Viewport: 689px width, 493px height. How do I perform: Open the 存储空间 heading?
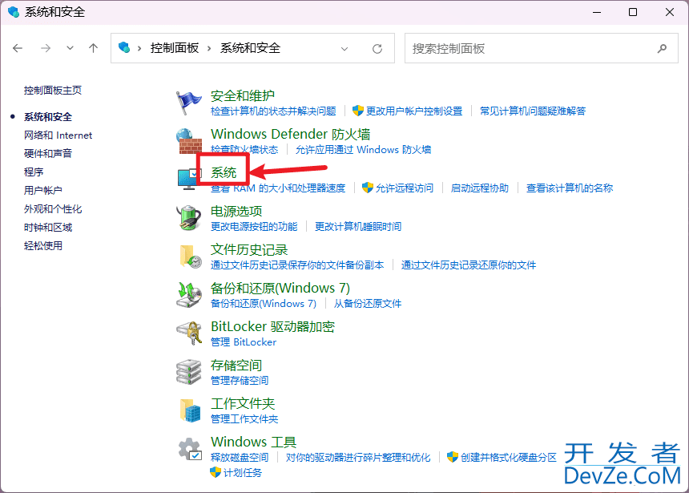pos(236,365)
